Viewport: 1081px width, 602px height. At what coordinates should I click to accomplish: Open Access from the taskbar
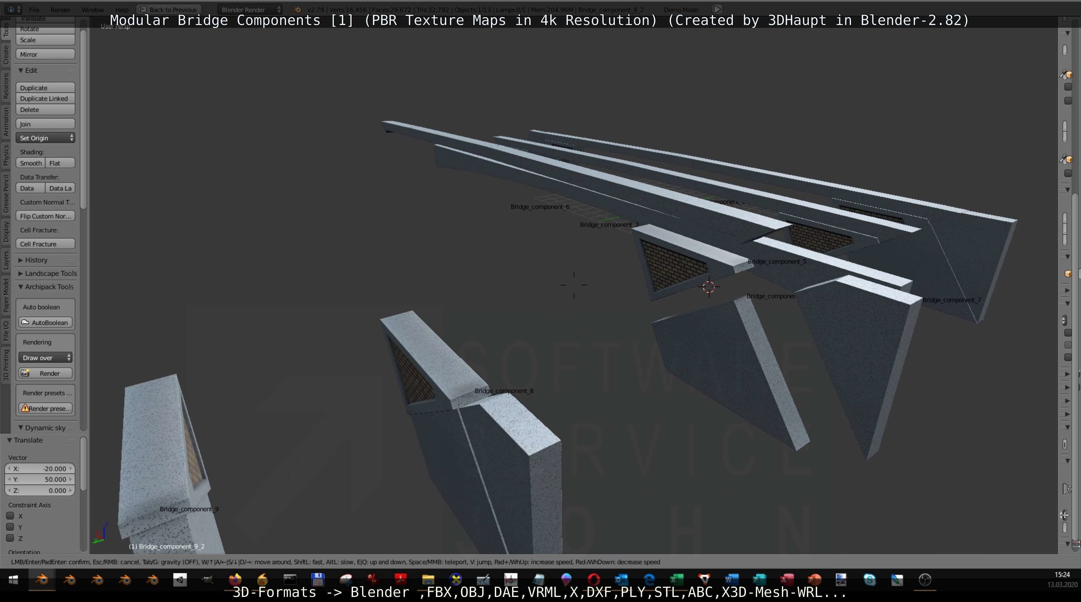pos(787,580)
